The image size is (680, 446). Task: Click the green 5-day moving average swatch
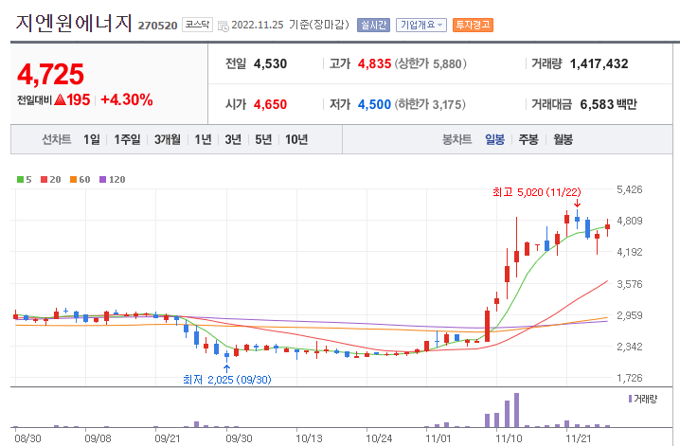click(20, 179)
